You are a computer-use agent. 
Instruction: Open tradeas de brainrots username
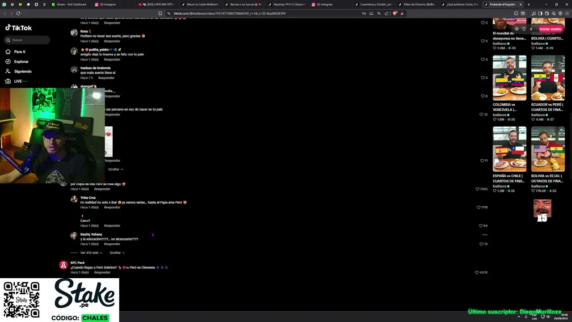point(95,68)
